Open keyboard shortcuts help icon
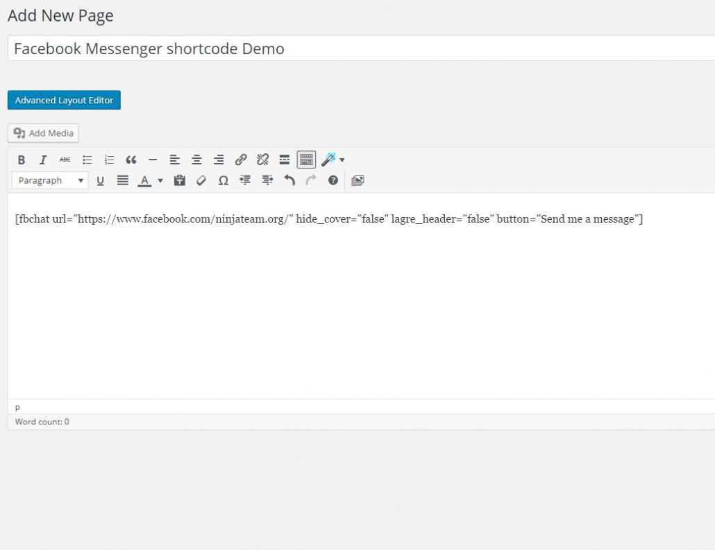Image resolution: width=715 pixels, height=550 pixels. [x=333, y=181]
